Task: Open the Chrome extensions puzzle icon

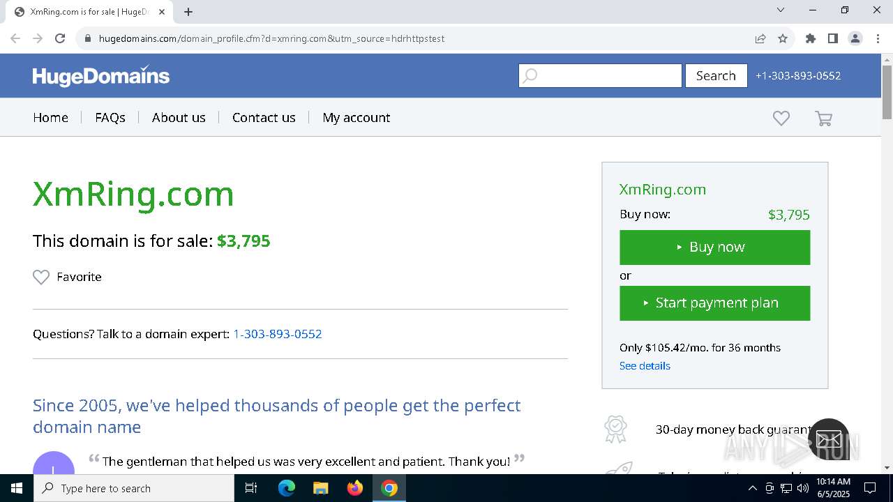Action: coord(811,38)
